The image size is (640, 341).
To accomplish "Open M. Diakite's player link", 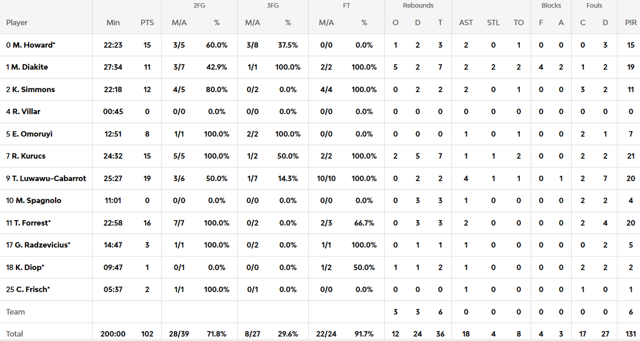I will [33, 67].
